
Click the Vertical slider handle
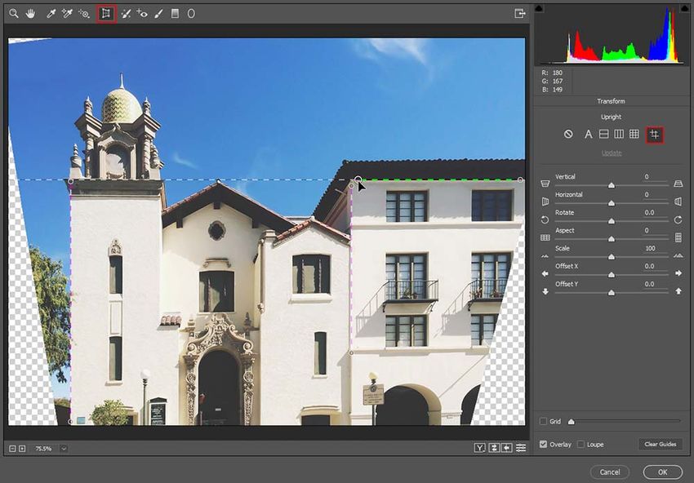(x=612, y=186)
